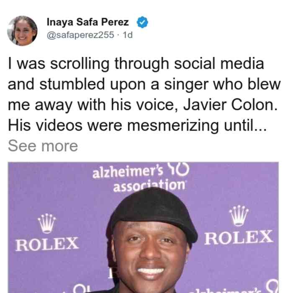
Task: Visit the @safaperez255 handle
Action: tap(80, 35)
